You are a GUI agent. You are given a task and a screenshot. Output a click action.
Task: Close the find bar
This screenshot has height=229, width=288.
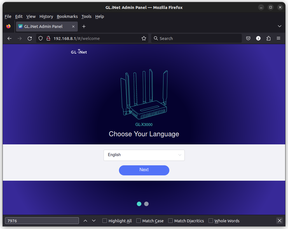pyautogui.click(x=279, y=221)
